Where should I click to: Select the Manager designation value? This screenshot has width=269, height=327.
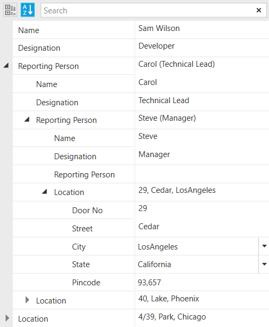202,156
